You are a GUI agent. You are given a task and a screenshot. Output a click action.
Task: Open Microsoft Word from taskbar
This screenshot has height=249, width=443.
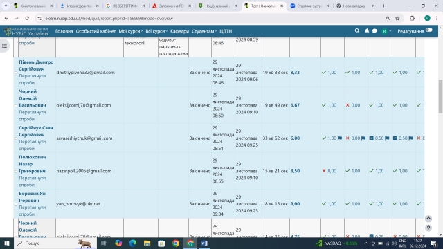[x=204, y=243]
